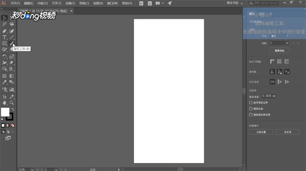The image size is (306, 171).
Task: Swap fill and stroke colors
Action: pos(13,109)
